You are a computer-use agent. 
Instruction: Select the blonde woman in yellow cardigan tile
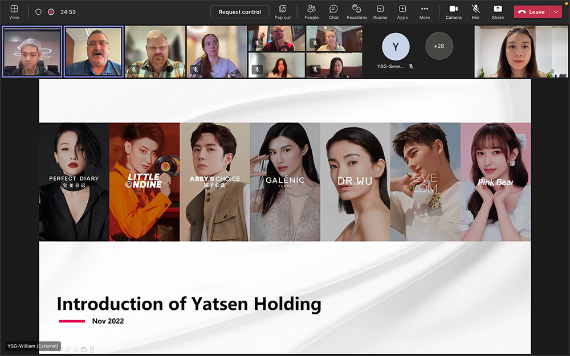[x=334, y=39]
